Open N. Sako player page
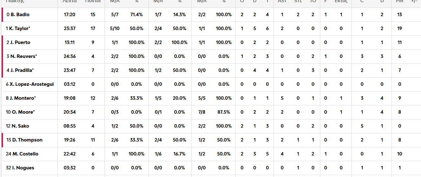The height and width of the screenshot is (177, 421). tap(20, 126)
